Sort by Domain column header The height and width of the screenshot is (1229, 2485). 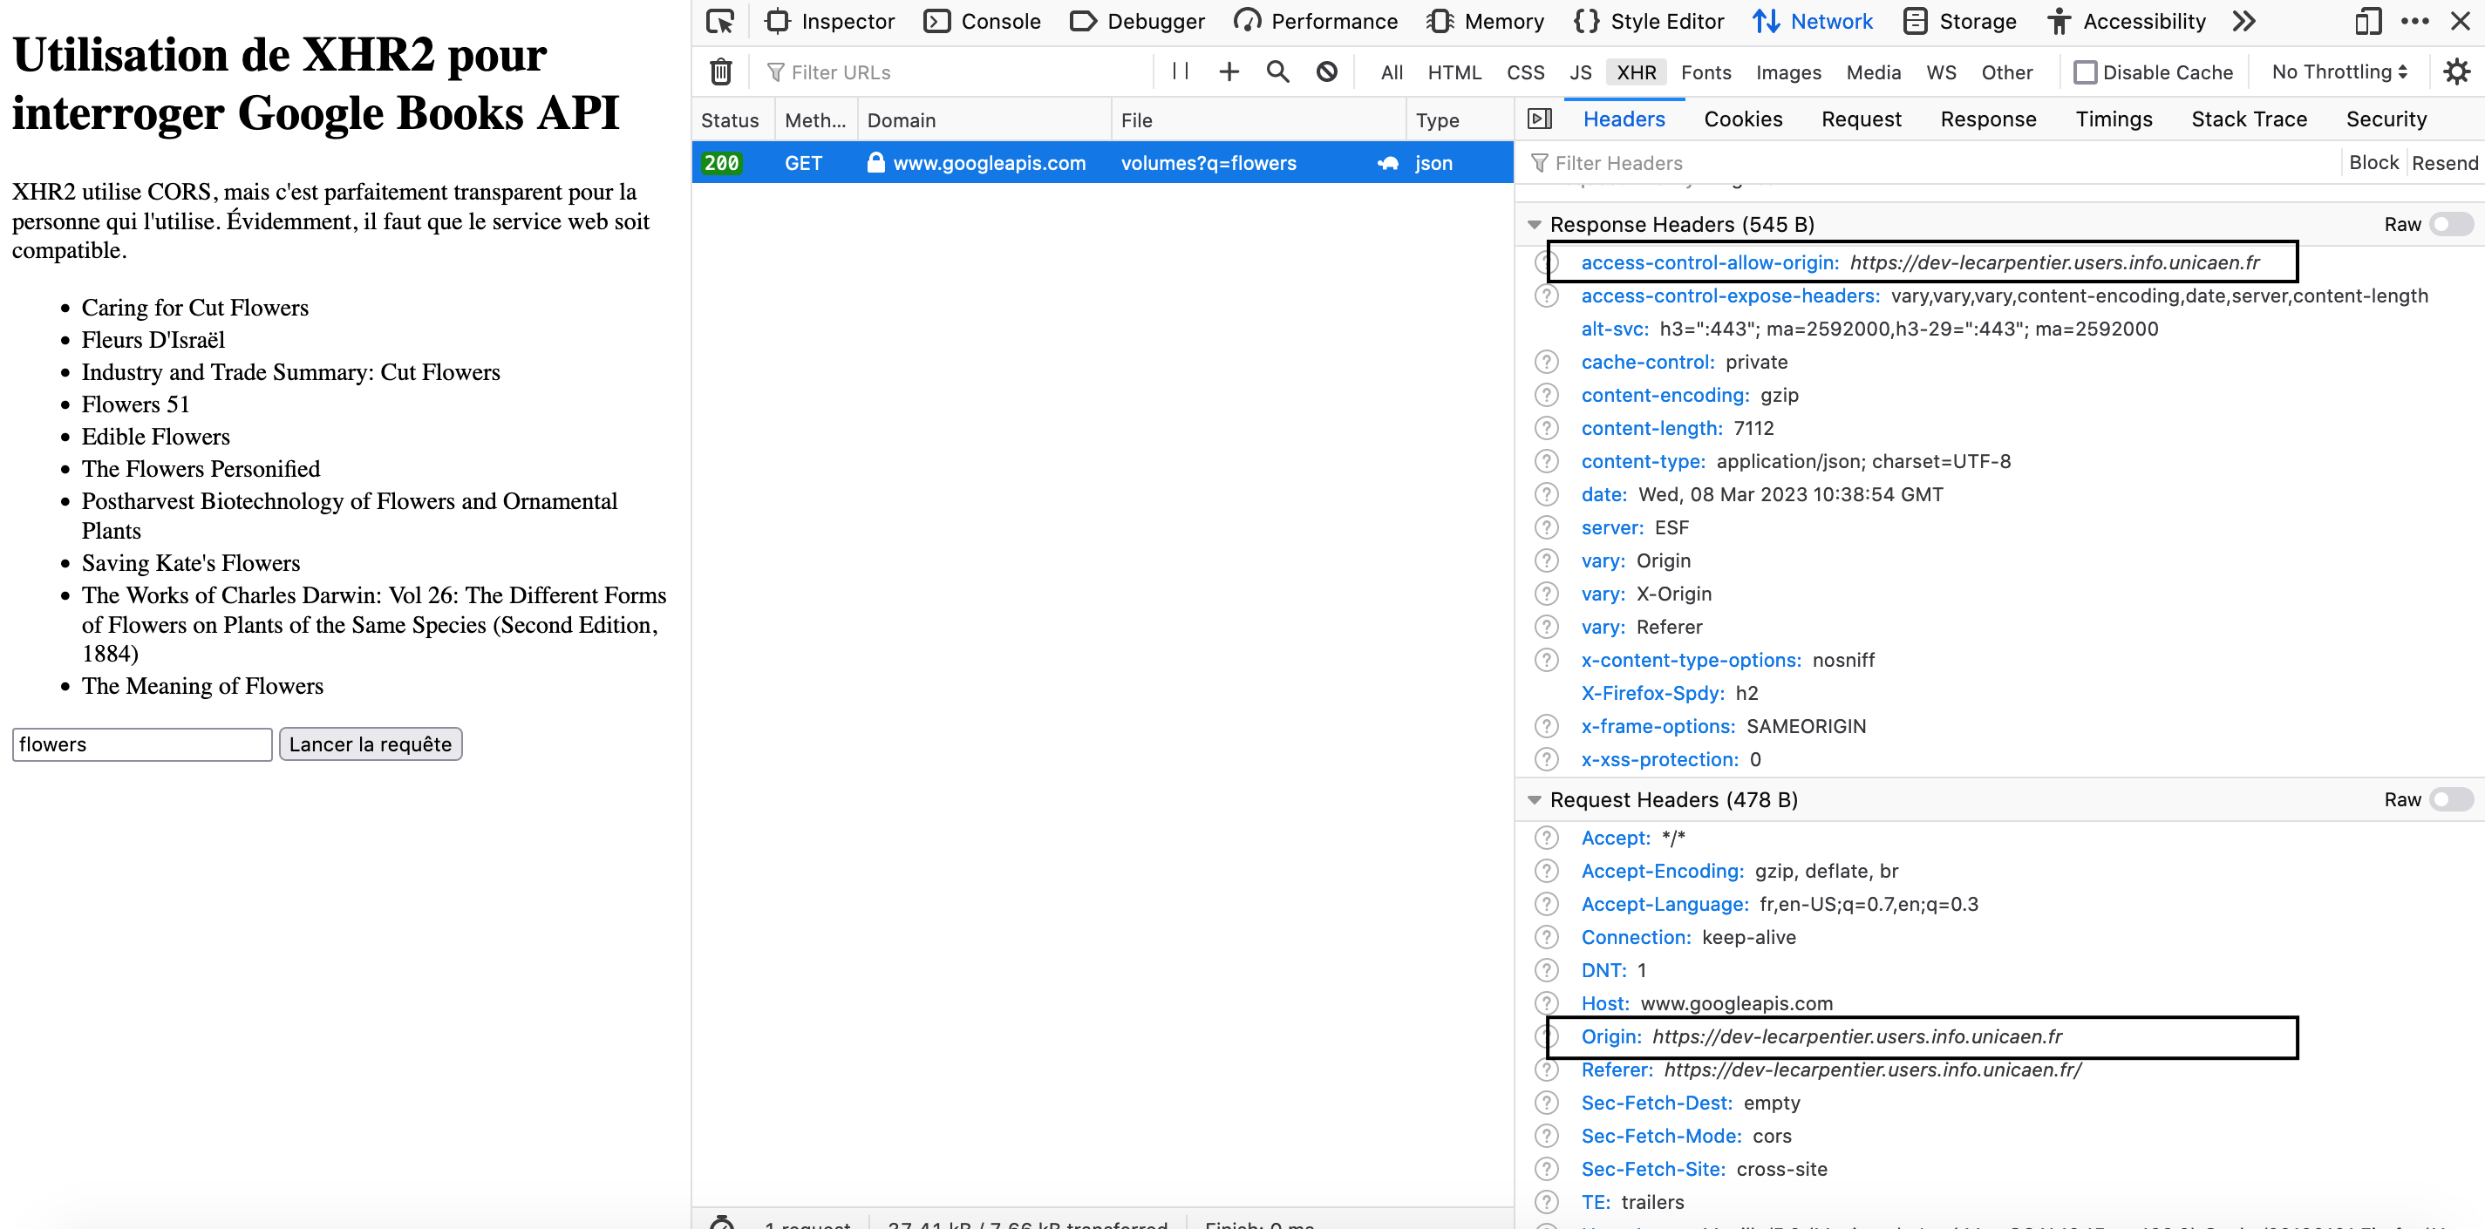coord(984,119)
